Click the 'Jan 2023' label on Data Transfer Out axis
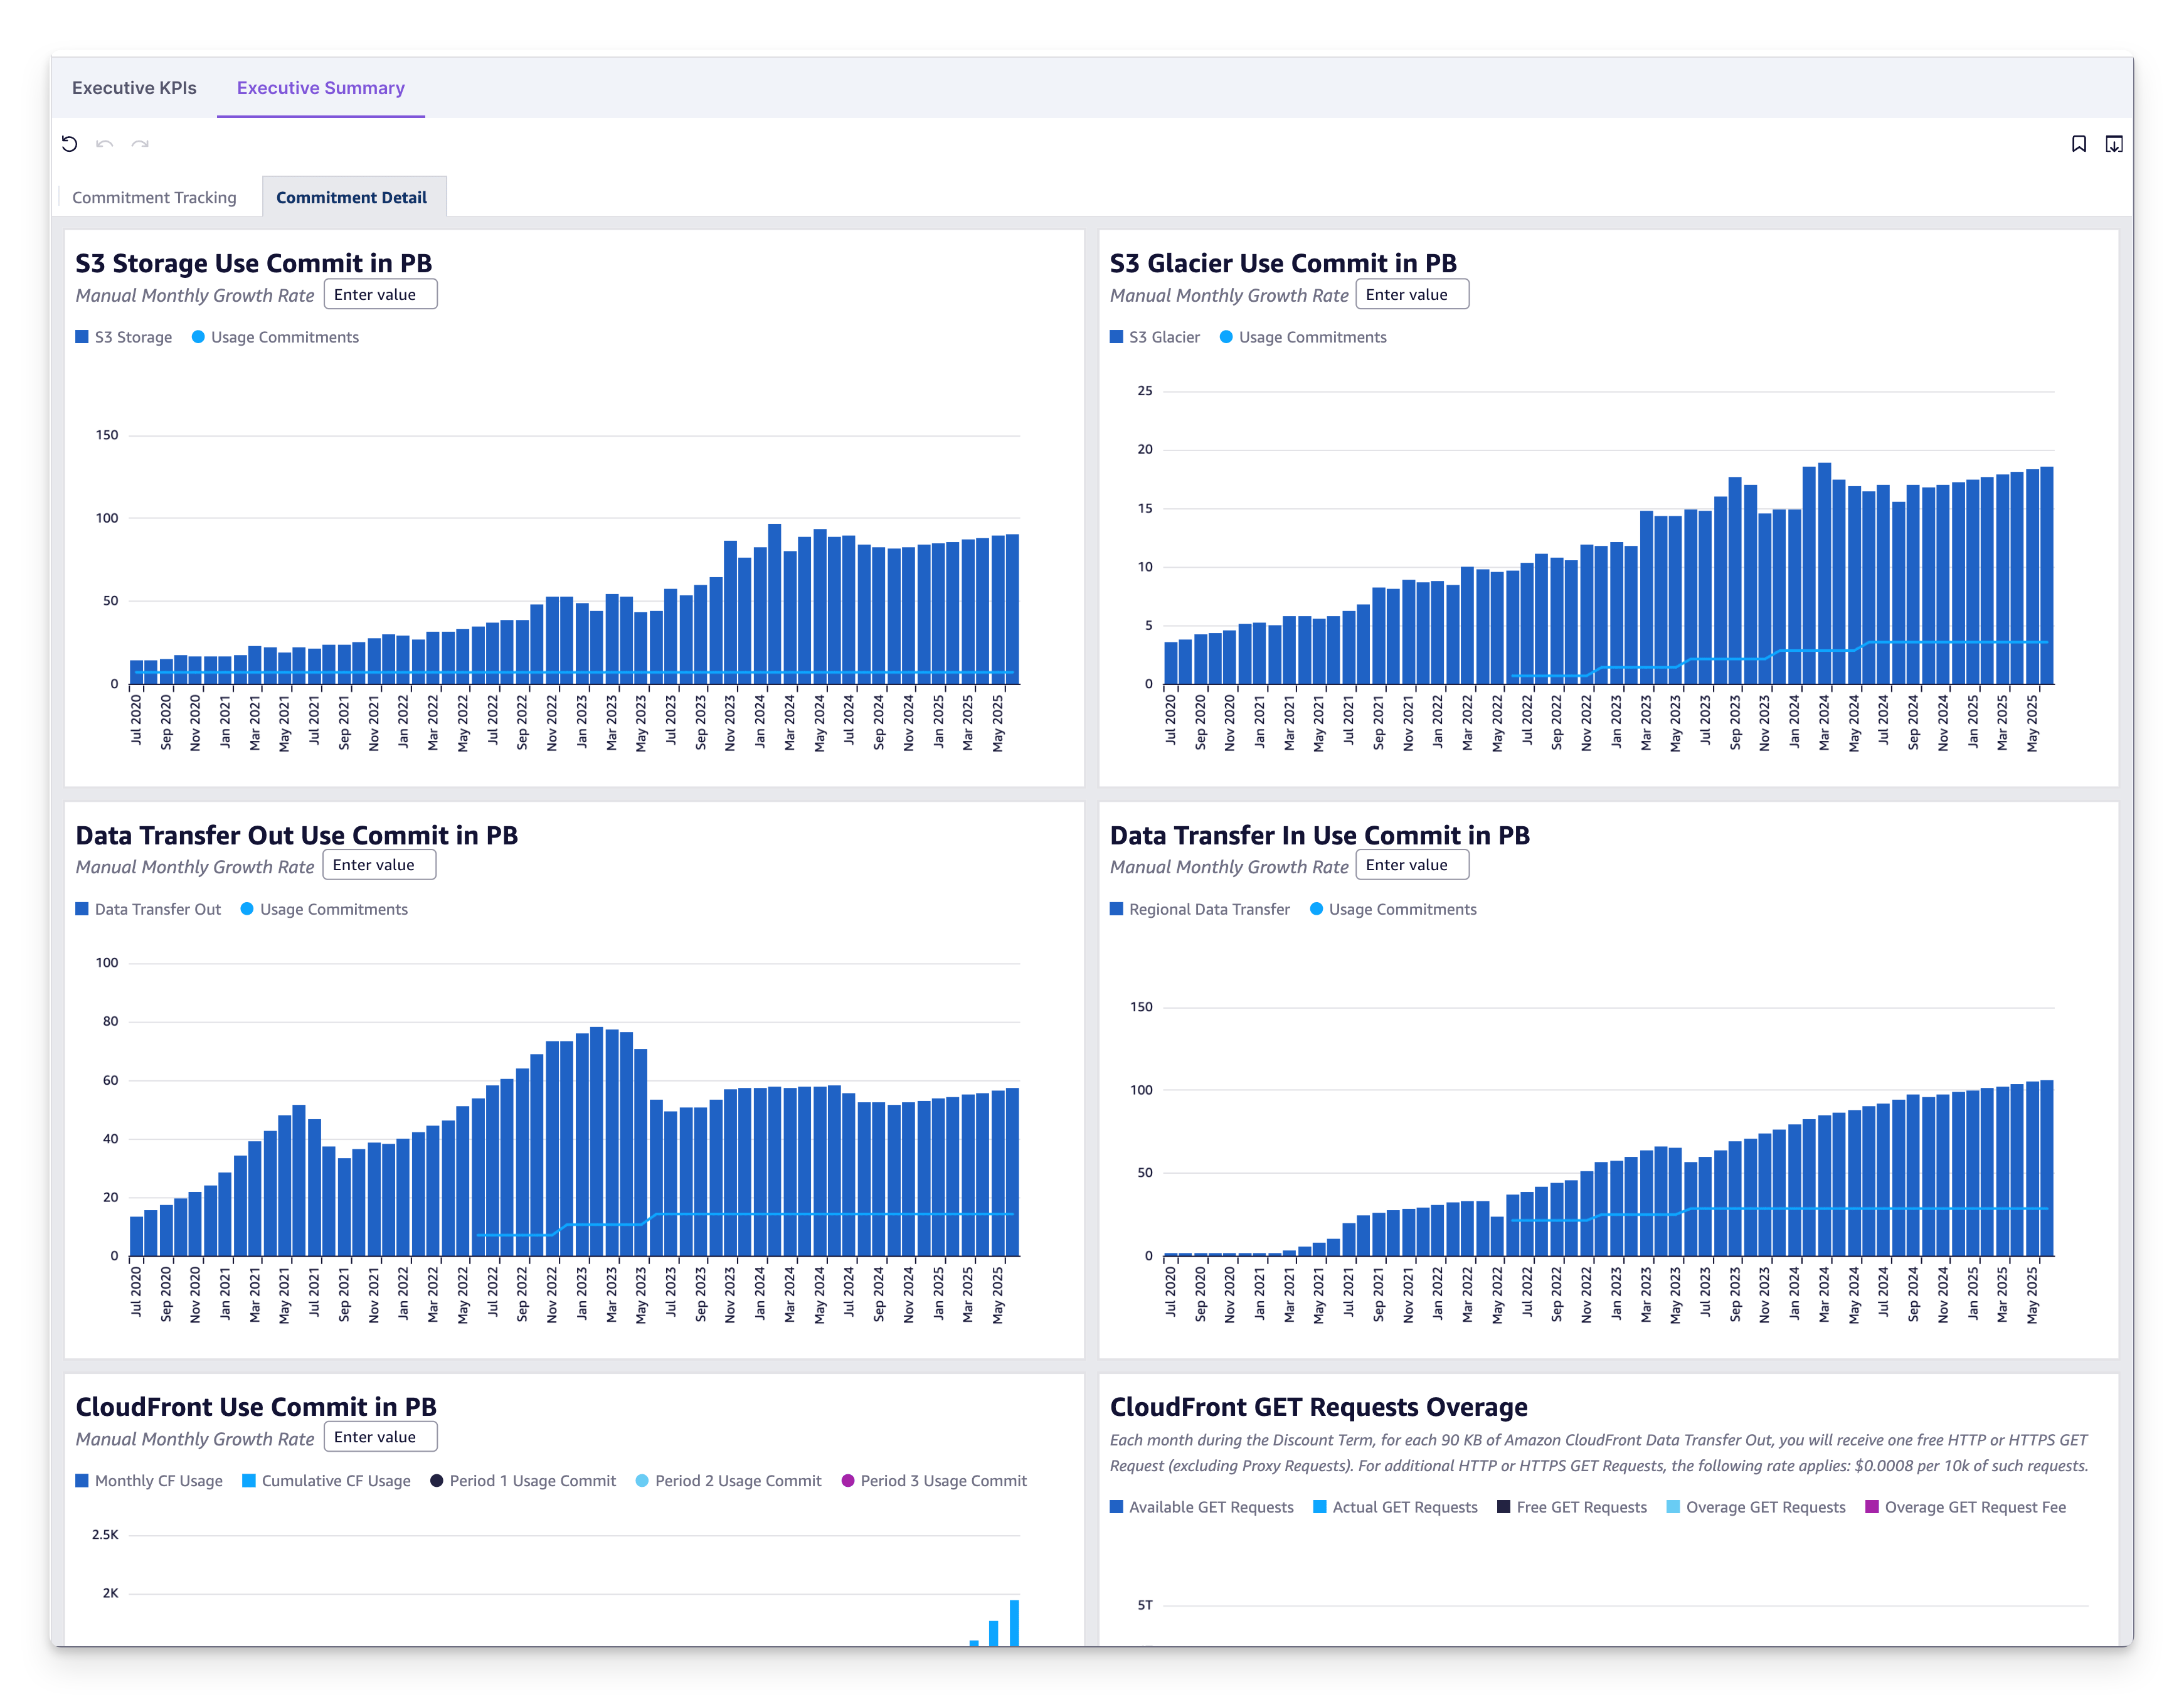This screenshot has height=1697, width=2184. point(582,1294)
